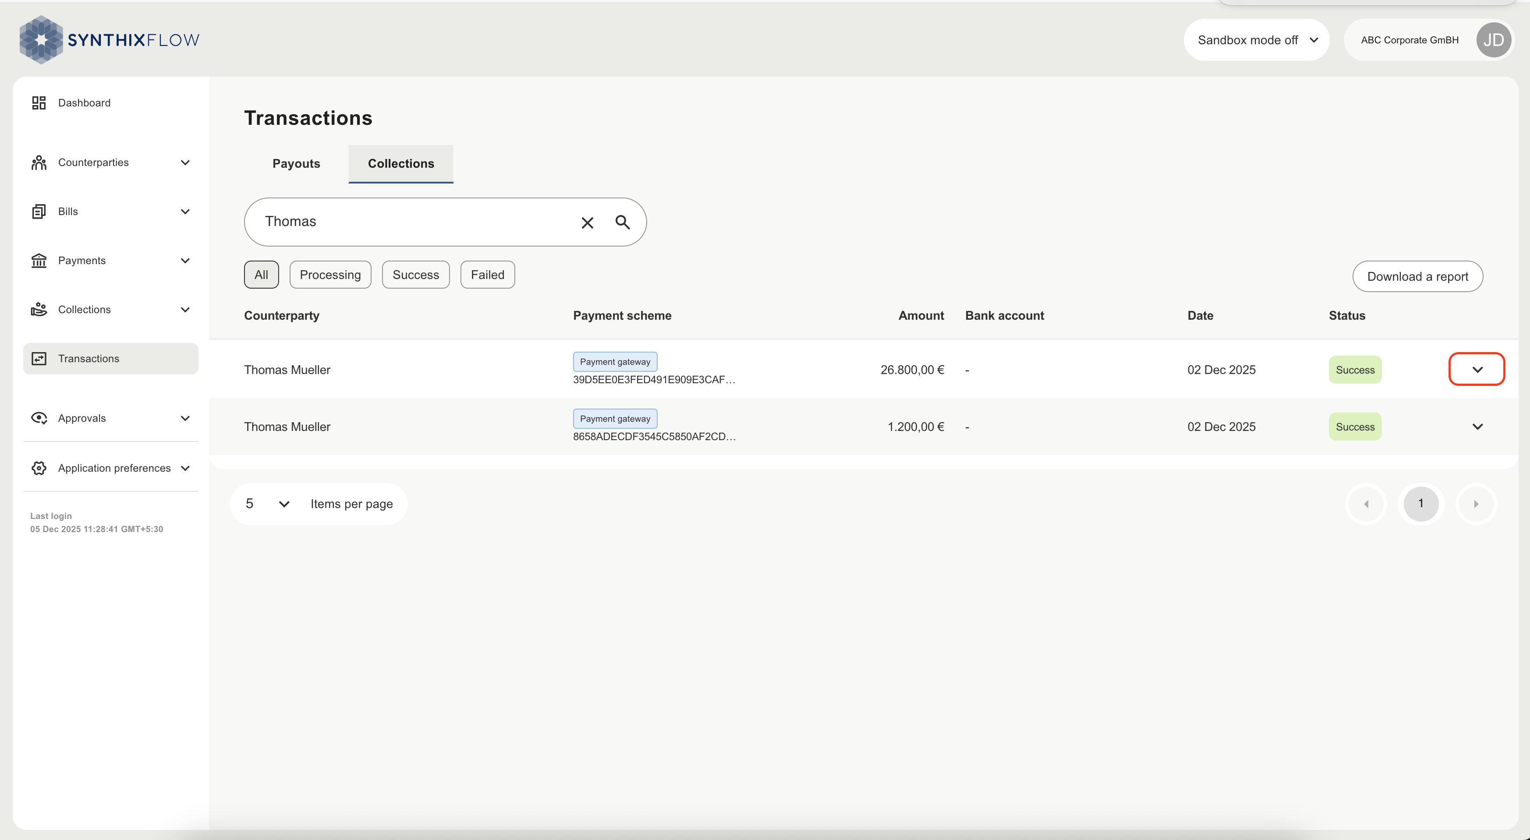Screen dimensions: 1530x840
Task: Click the Date column header
Action: tap(1201, 316)
